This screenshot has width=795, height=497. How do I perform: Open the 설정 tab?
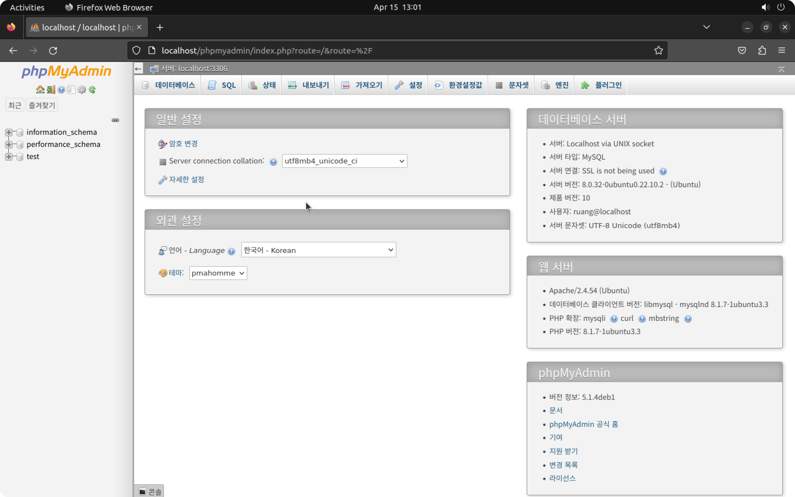click(408, 85)
